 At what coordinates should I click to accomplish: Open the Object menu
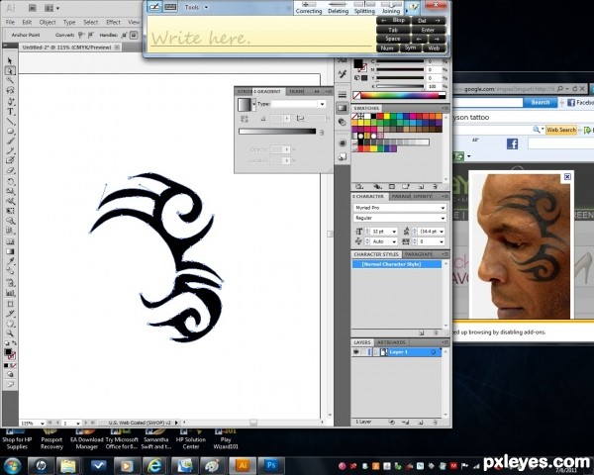(48, 23)
